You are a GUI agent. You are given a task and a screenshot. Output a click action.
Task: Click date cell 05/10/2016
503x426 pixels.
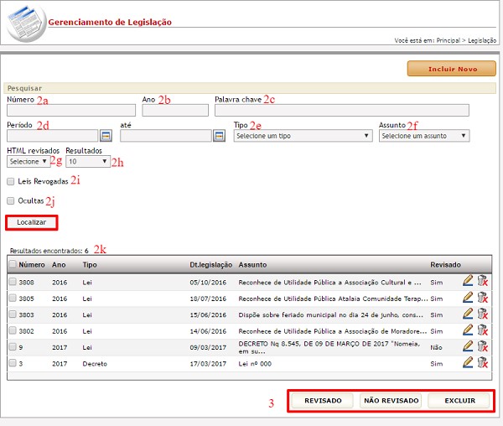(208, 283)
